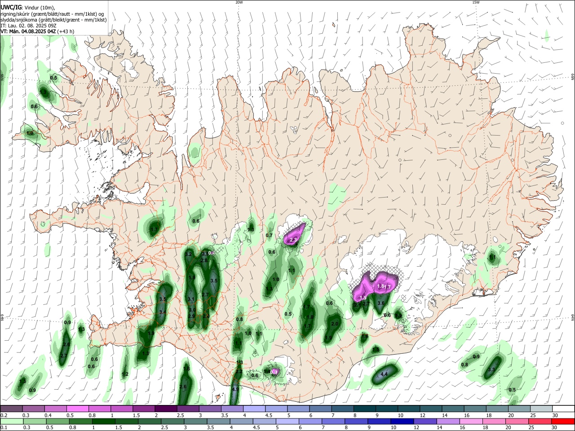Viewport: 575px width, 431px height.
Task: Pick the light pink bottom-row swatch starting at 16
Action: tap(472, 421)
